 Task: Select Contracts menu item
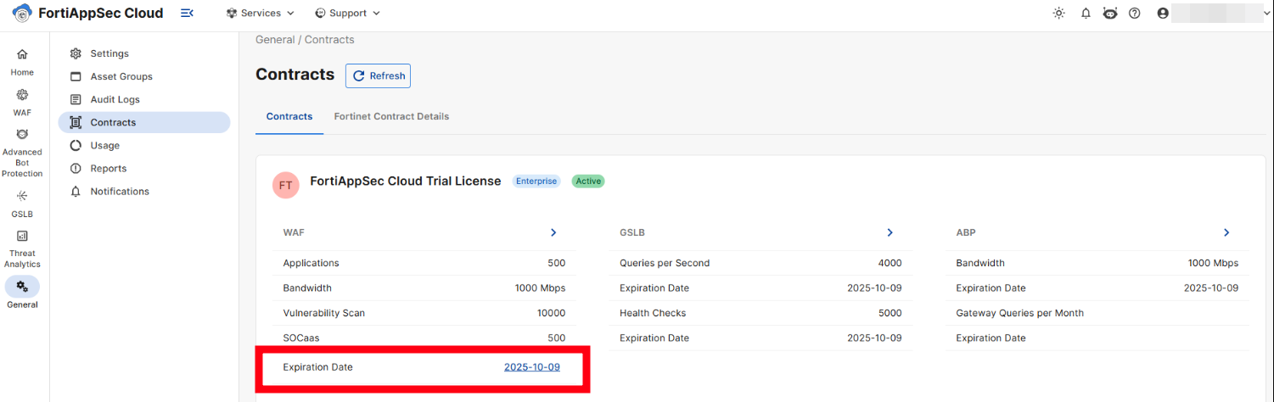tap(144, 122)
